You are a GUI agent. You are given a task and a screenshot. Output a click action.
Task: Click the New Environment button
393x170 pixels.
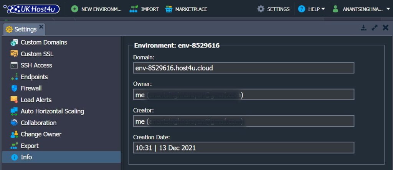coord(96,9)
